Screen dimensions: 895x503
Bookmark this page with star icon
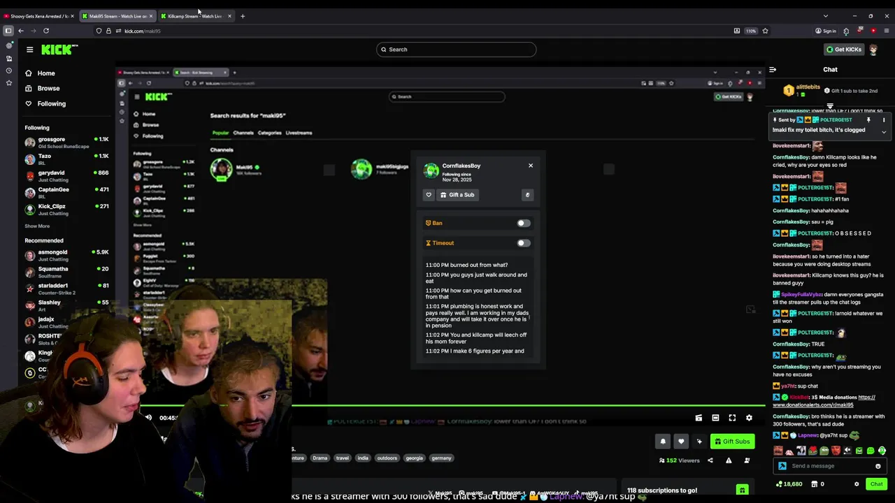[x=765, y=31]
